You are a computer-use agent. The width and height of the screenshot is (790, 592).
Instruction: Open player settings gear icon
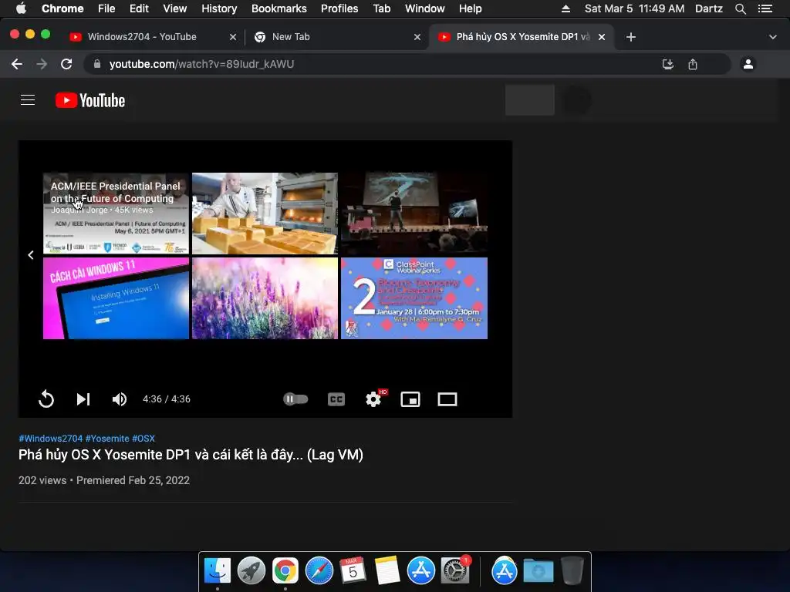373,399
